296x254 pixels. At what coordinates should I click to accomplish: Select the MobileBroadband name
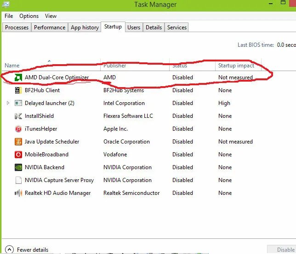(x=46, y=155)
